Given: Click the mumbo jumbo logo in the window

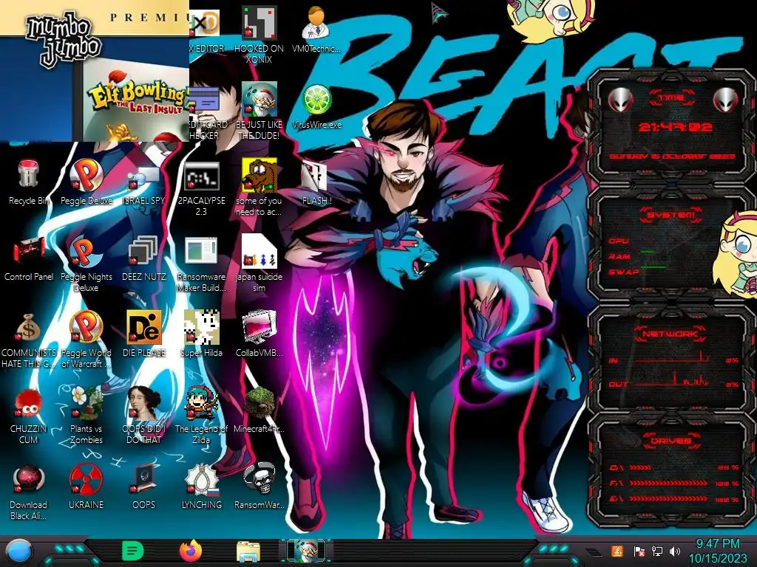Looking at the screenshot, I should coord(63,40).
